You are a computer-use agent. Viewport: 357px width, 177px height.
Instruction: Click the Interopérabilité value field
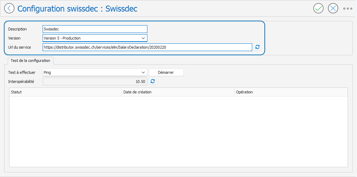(95, 82)
